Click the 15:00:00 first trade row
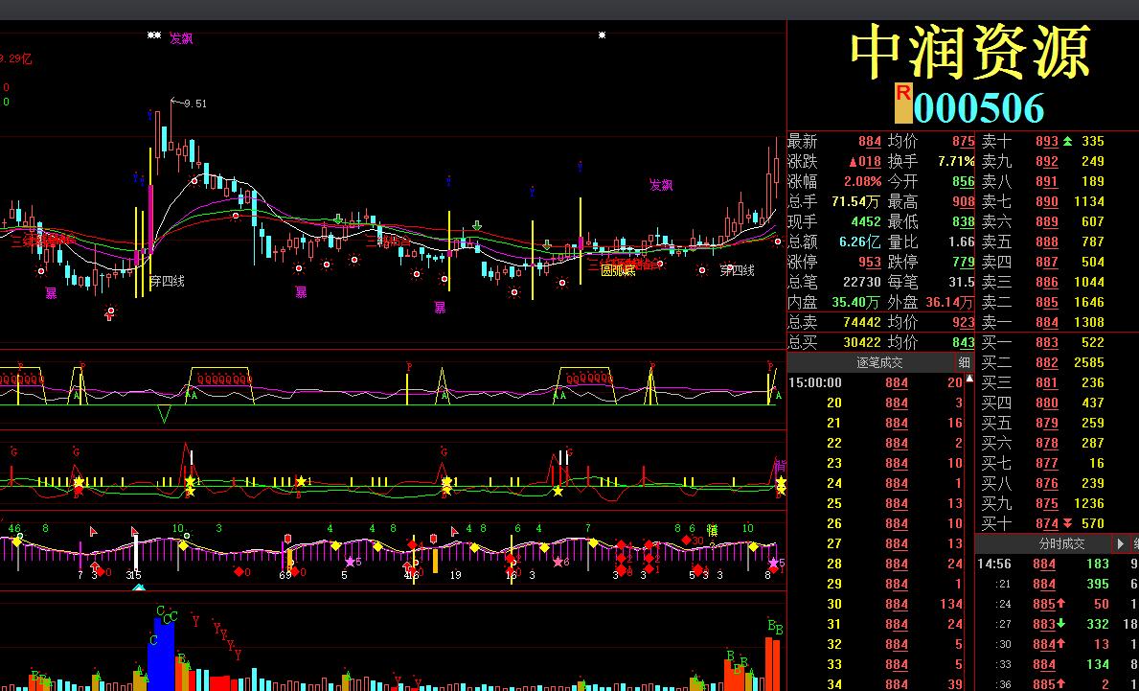The width and height of the screenshot is (1139, 691). [876, 383]
